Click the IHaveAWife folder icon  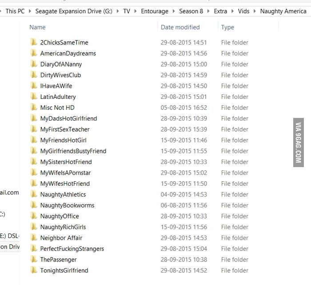coord(34,86)
